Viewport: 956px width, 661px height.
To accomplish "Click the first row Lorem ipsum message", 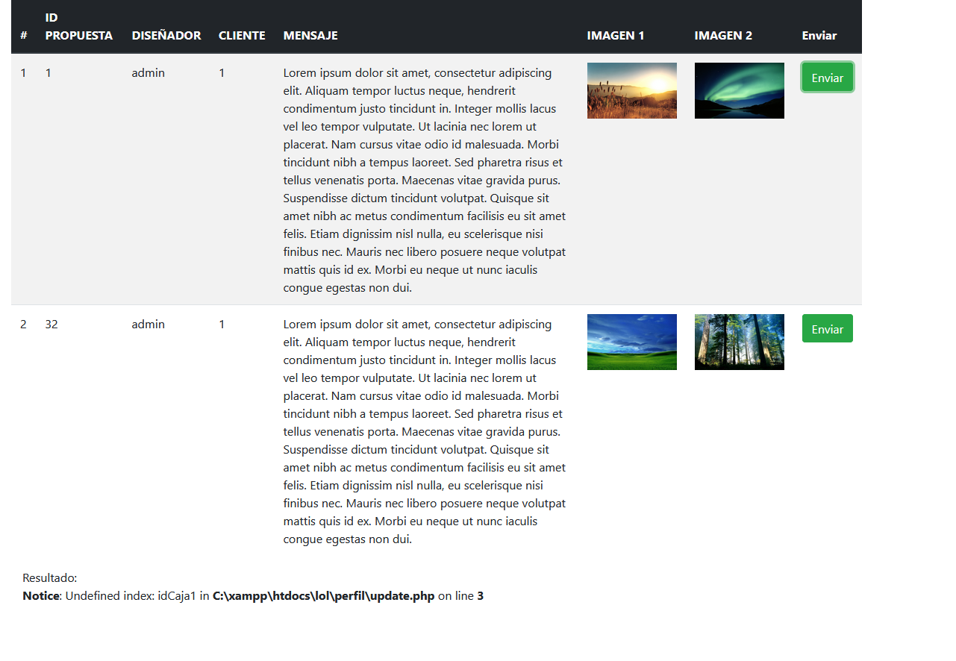I will [425, 181].
